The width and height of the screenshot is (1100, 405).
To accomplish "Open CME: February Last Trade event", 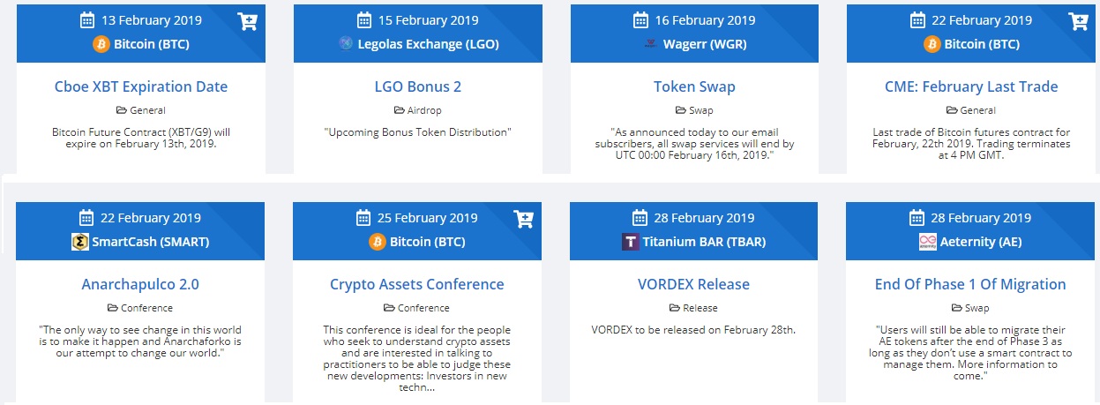I will click(971, 86).
